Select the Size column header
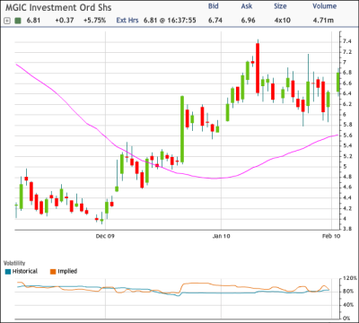The height and width of the screenshot is (323, 359). tap(280, 6)
